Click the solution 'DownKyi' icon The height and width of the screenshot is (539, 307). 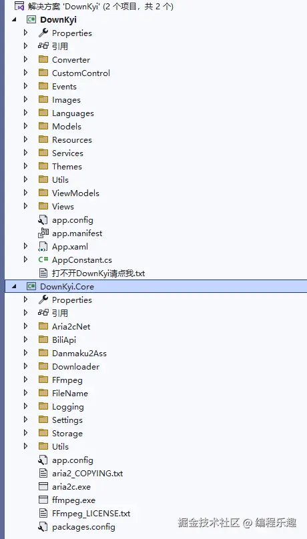tap(19, 7)
